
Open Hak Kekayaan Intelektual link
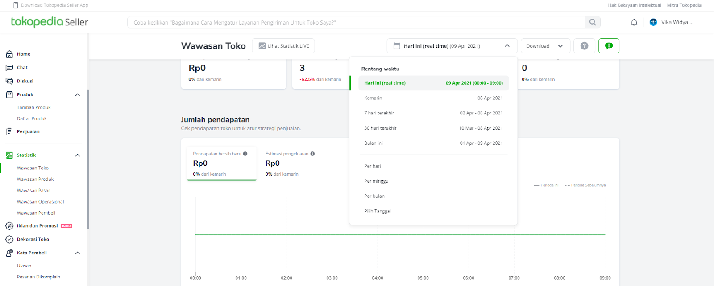coord(635,5)
